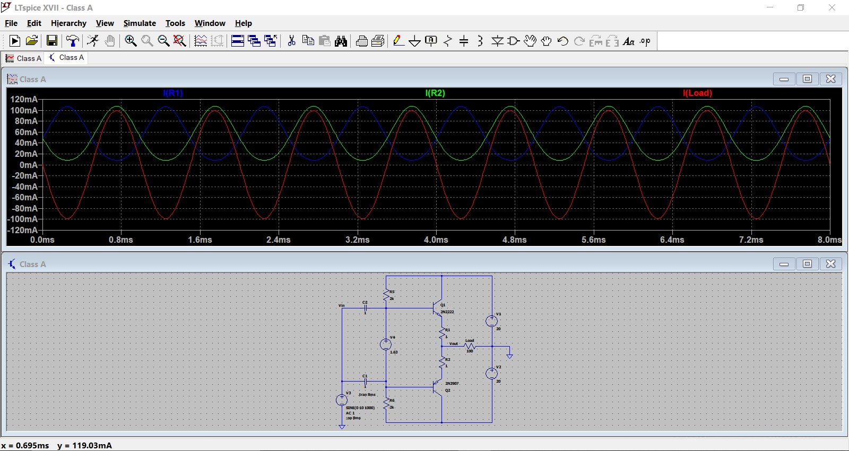Viewport: 849px width, 451px height.
Task: Click the Print icon
Action: tap(362, 41)
